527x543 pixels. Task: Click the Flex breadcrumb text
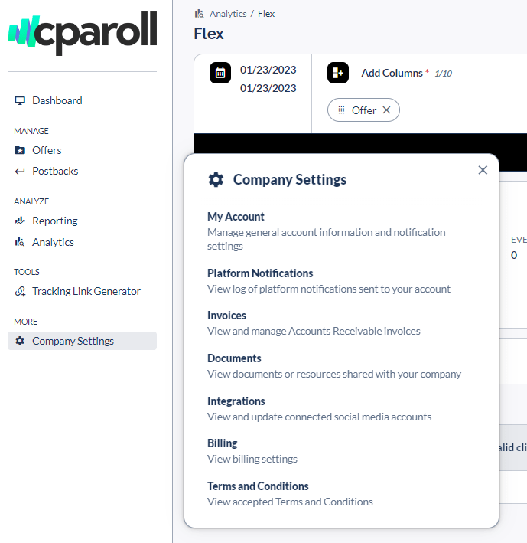point(266,14)
